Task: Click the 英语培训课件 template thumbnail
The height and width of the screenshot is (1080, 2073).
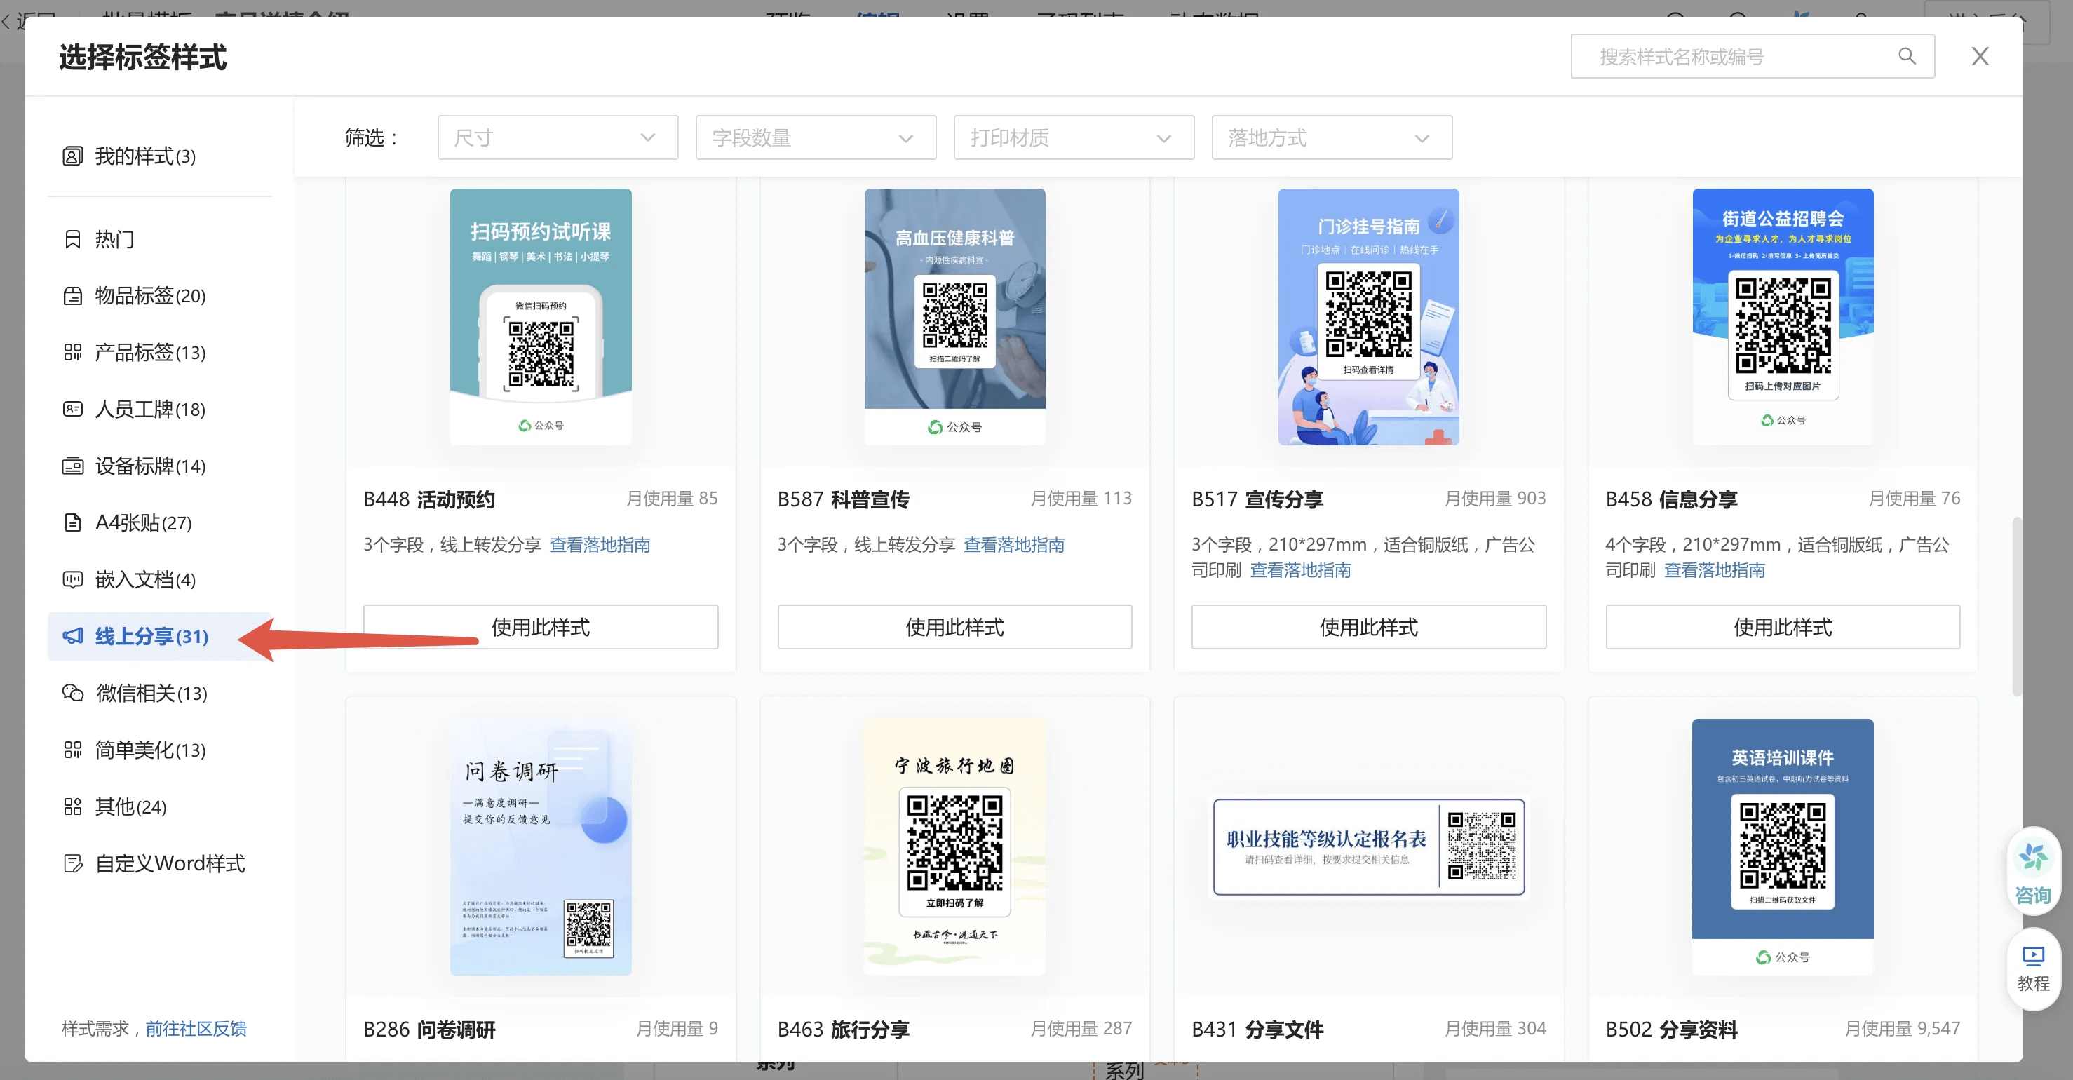Action: [1783, 846]
